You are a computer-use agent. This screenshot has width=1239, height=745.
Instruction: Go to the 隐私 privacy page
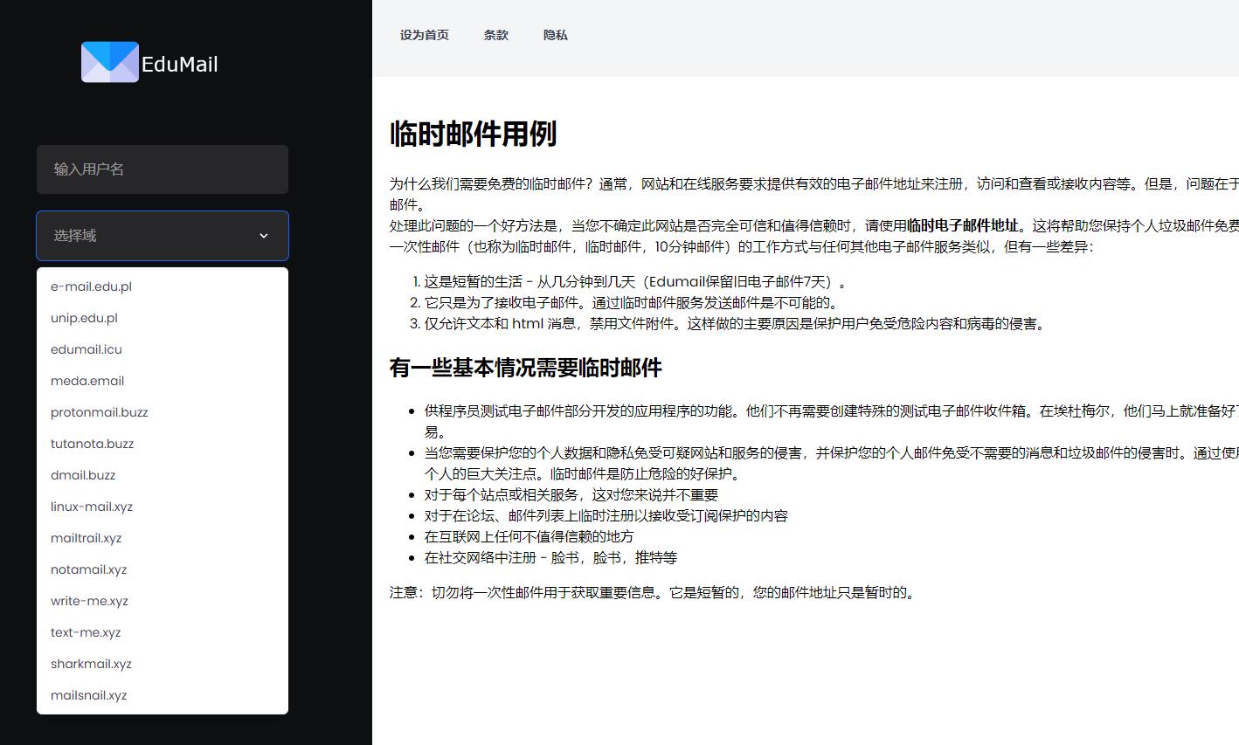555,35
